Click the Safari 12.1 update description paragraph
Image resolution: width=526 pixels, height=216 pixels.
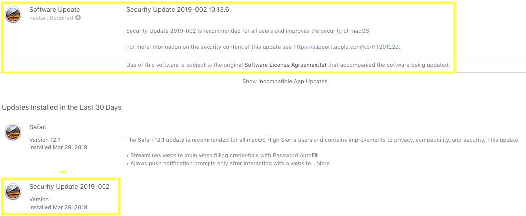[x=322, y=140]
